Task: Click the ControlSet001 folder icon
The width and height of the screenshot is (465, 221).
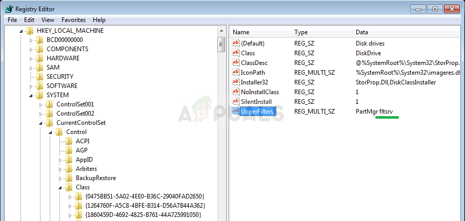Action: click(x=49, y=104)
